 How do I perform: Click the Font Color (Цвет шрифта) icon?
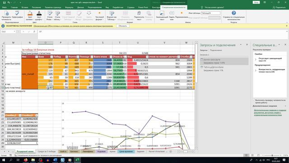coord(39,13)
